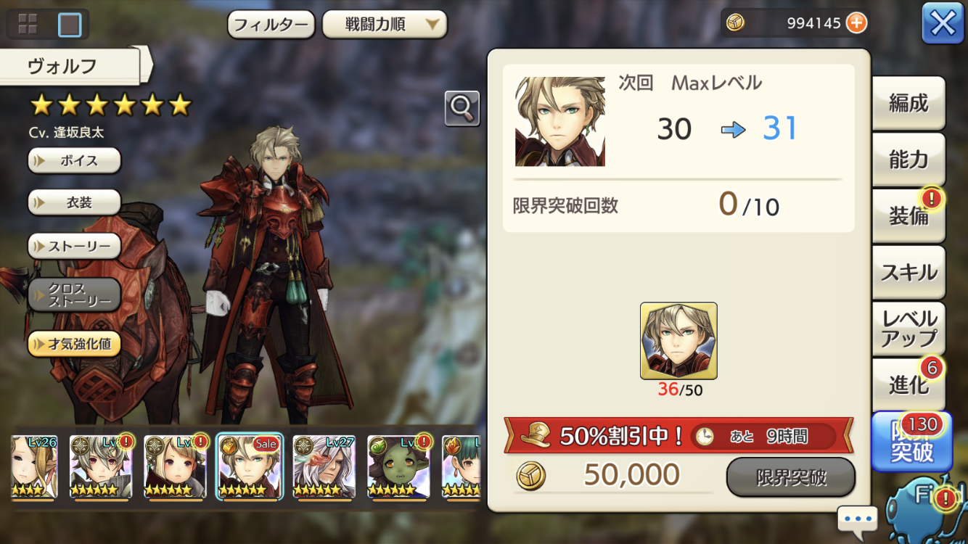Go to the 進化 evolution tab
968x544 pixels.
908,384
